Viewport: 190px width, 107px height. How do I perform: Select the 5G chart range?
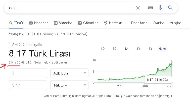(114, 49)
